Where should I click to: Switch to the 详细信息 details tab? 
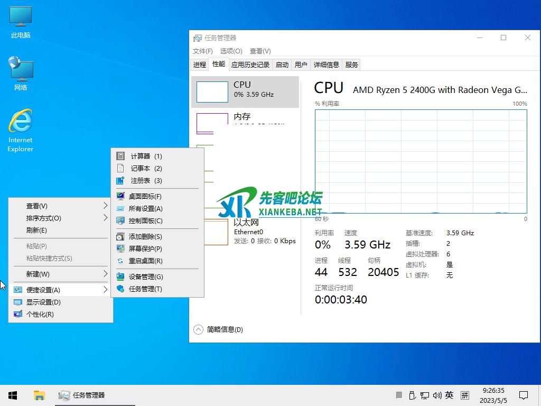(326, 64)
